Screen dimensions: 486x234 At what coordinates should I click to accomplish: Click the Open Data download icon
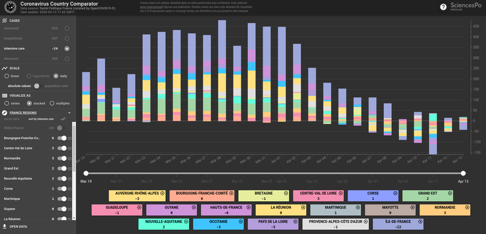[x=5, y=226]
